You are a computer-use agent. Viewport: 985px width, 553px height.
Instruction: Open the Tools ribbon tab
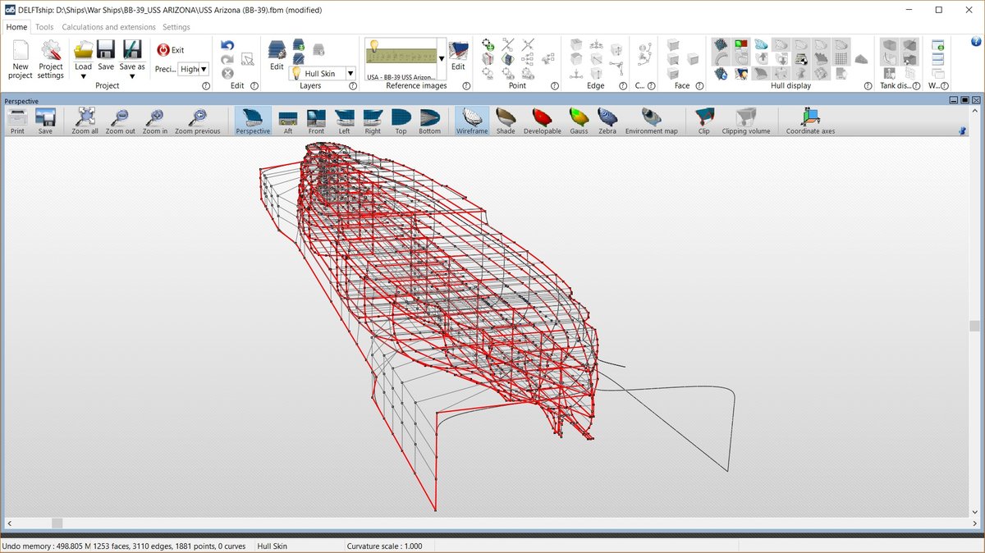(44, 27)
